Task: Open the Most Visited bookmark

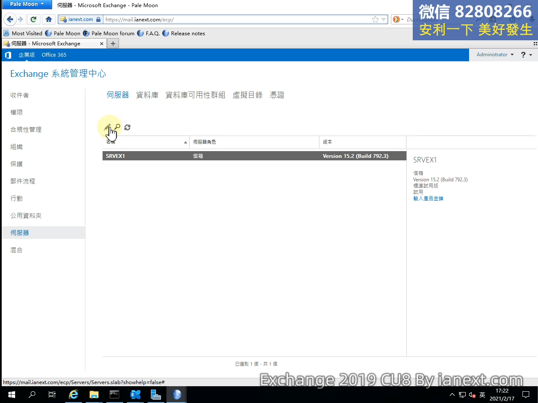Action: click(x=23, y=34)
